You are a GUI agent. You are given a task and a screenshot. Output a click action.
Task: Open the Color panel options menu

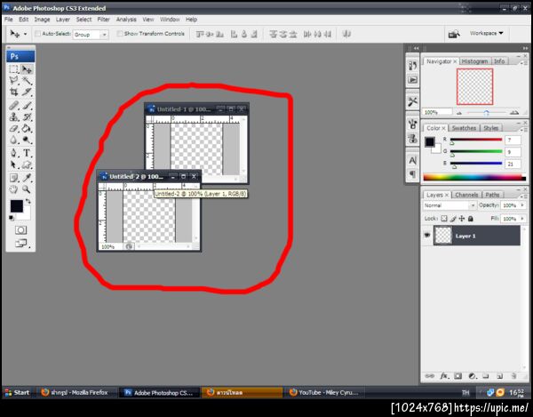(523, 130)
